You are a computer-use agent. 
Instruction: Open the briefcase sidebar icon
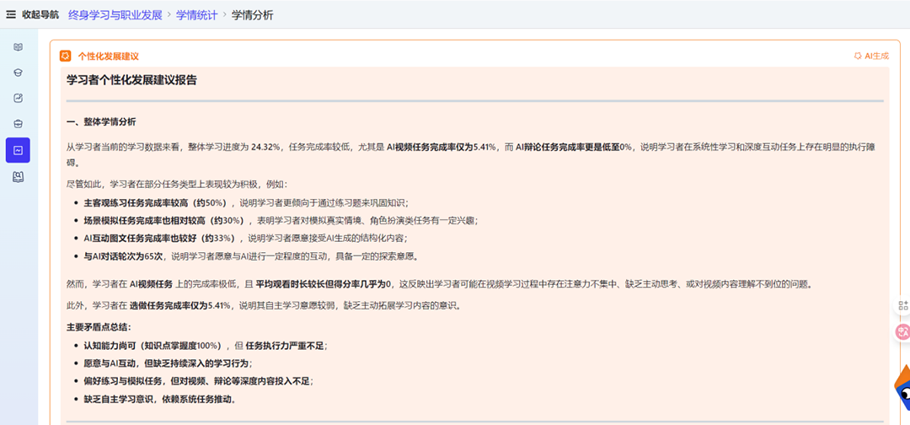[x=18, y=124]
